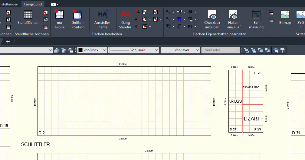The width and height of the screenshot is (305, 160).
Task: Expand the Ausstellername dropdown arrow
Action: coord(113,25)
